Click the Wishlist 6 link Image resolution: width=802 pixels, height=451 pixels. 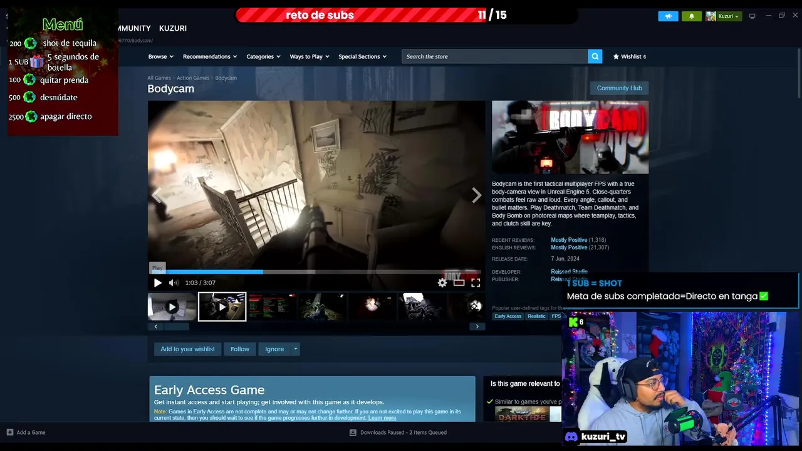tap(629, 56)
